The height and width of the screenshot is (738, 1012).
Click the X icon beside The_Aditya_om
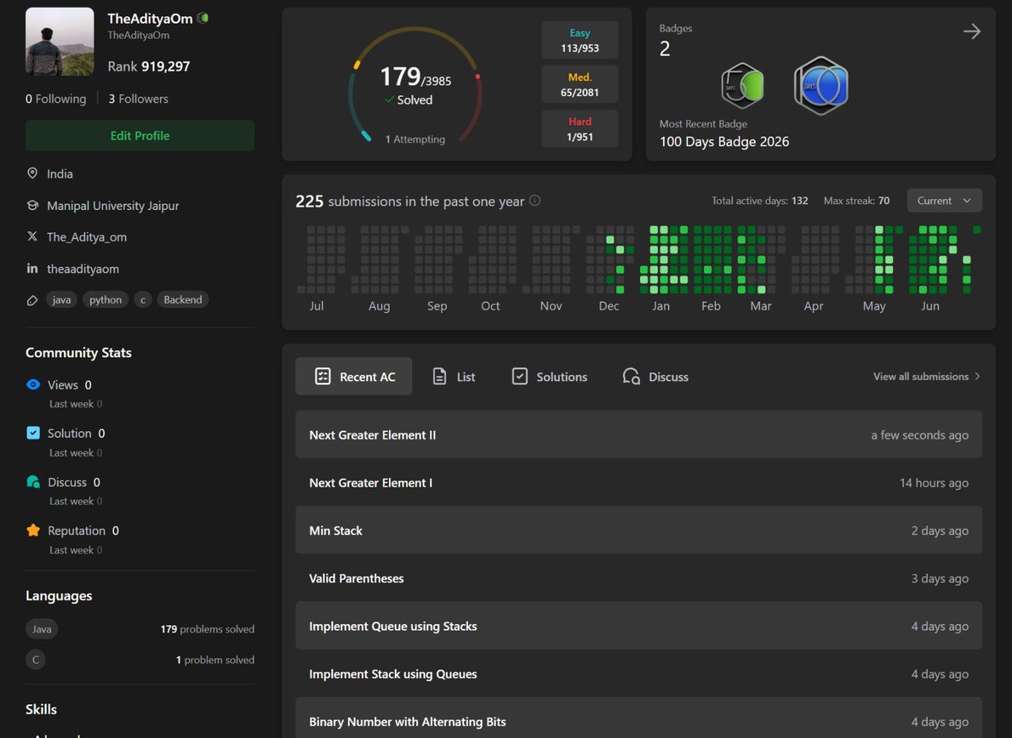(32, 237)
